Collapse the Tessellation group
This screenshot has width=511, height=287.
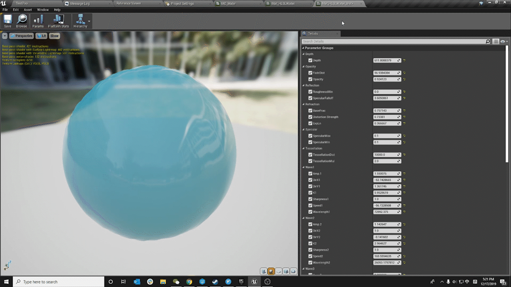303,148
